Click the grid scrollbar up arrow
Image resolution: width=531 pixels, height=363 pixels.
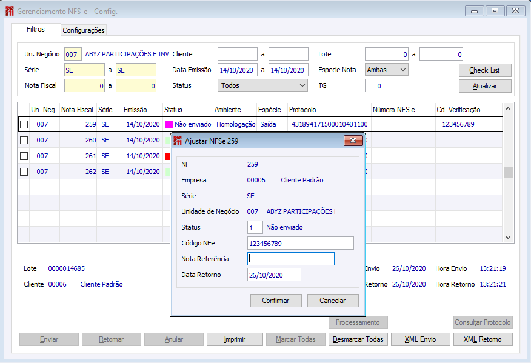[508, 108]
